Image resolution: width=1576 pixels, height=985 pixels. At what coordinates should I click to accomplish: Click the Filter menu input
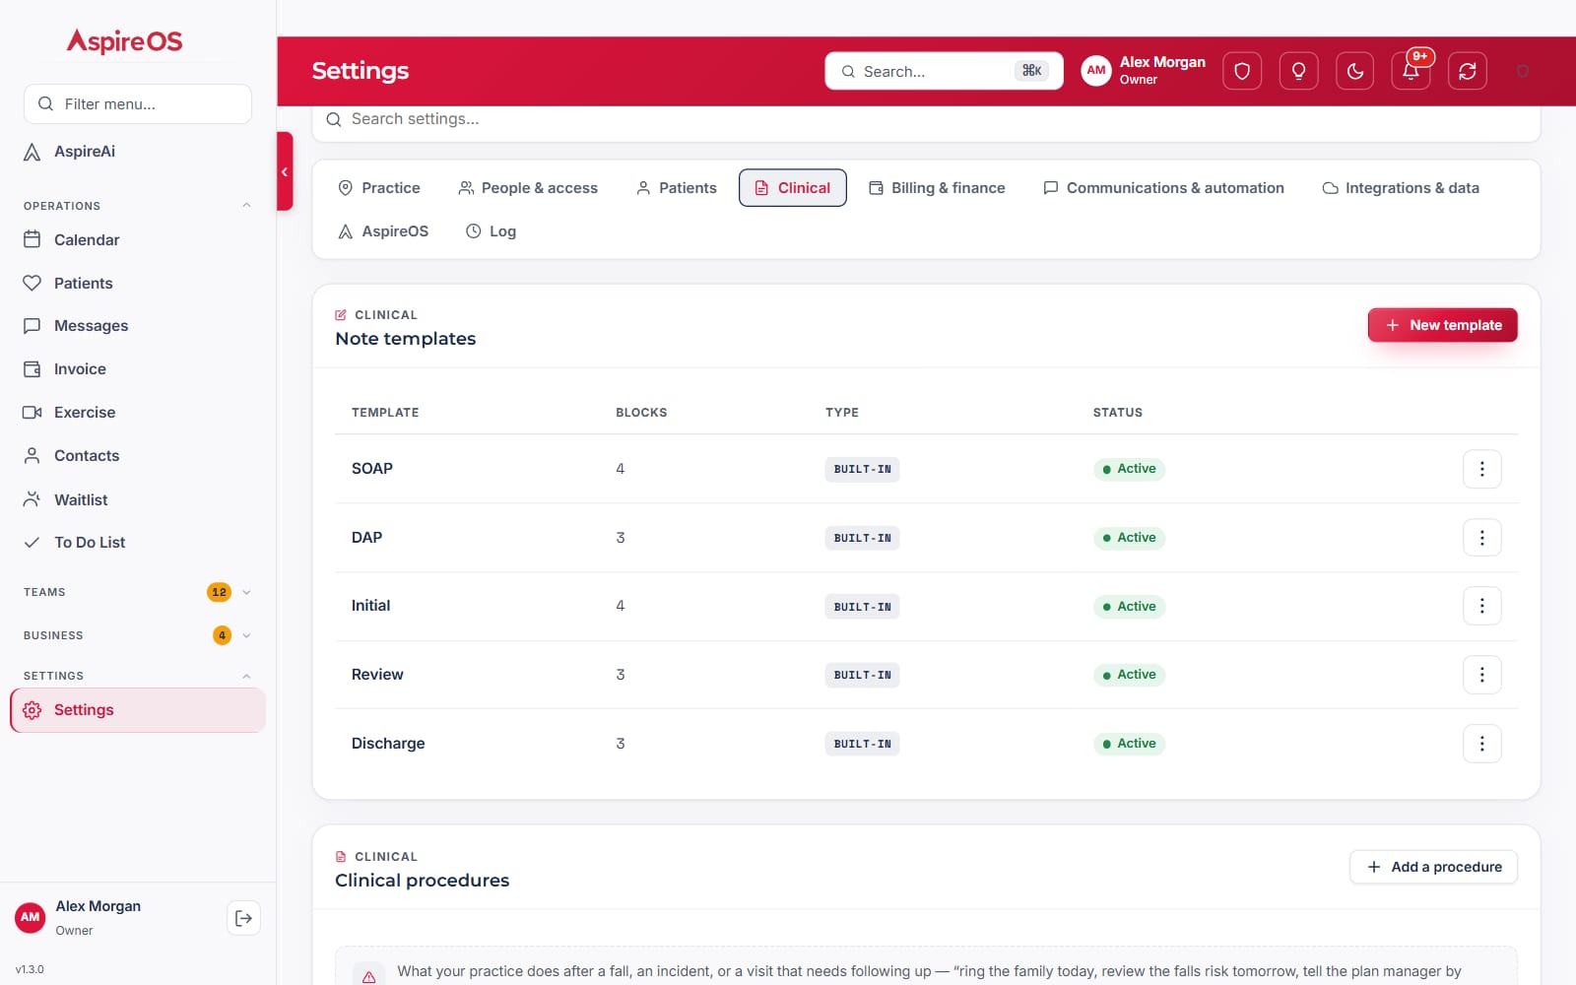click(138, 103)
